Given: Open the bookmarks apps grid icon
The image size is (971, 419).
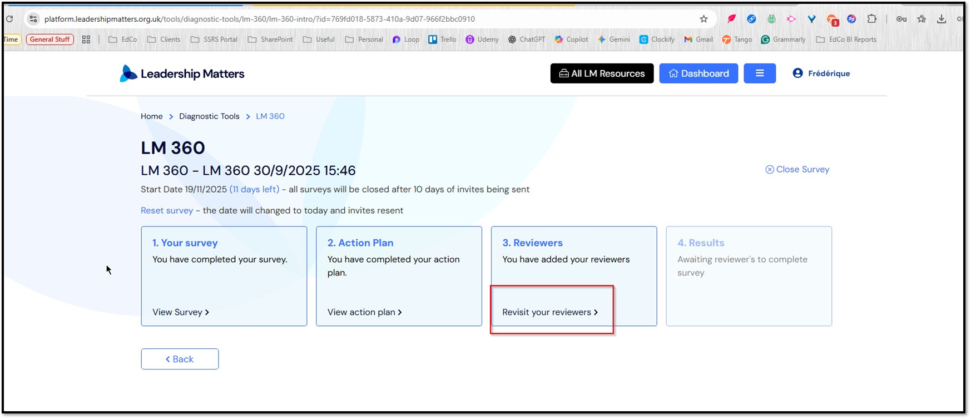Looking at the screenshot, I should pyautogui.click(x=86, y=40).
